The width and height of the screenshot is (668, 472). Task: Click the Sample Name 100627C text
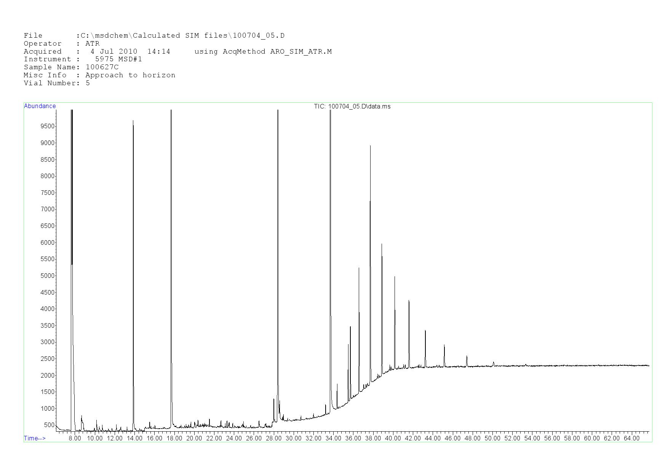click(71, 67)
